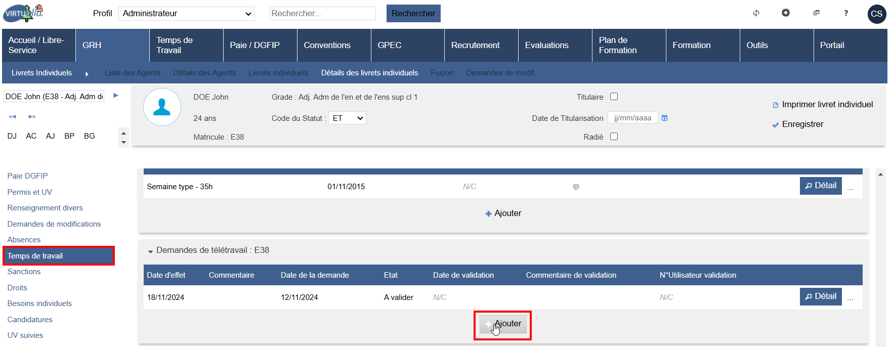The image size is (892, 347).
Task: Click Imprimer livret individuel link
Action: [827, 105]
